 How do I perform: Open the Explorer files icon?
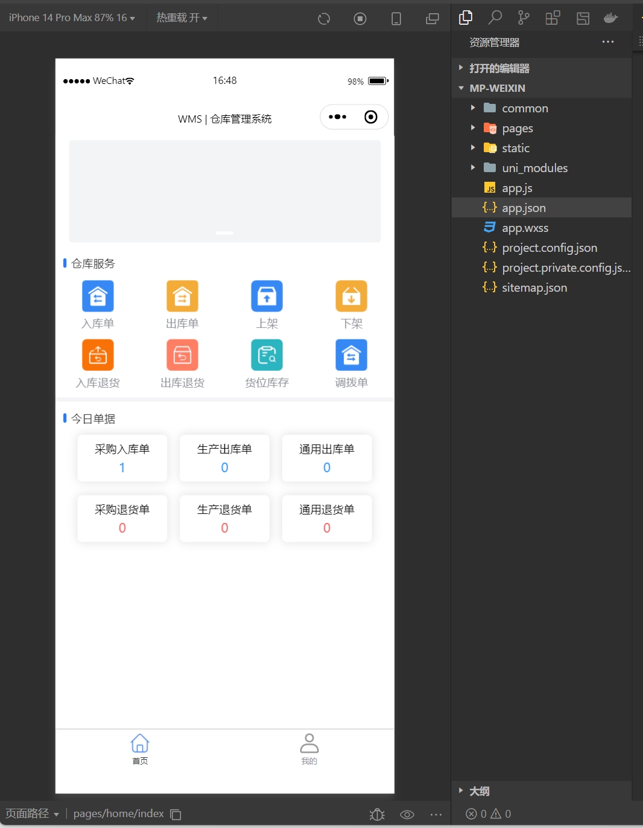(466, 18)
